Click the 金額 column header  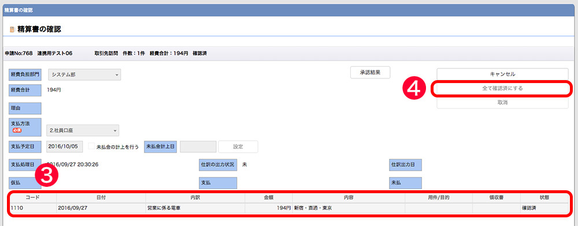coord(268,197)
